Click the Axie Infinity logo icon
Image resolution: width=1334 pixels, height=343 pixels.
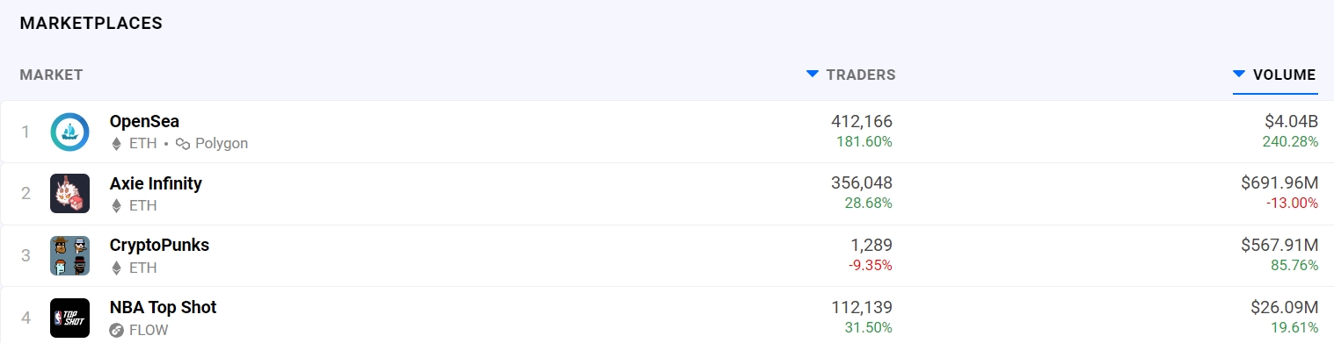coord(69,193)
